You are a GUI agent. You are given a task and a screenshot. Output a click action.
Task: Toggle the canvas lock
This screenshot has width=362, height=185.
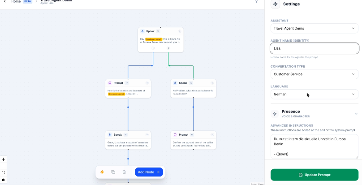(x=3, y=179)
